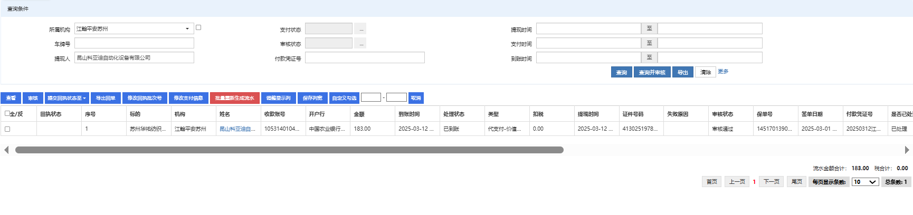Click the 保存列宽 button

(312, 98)
